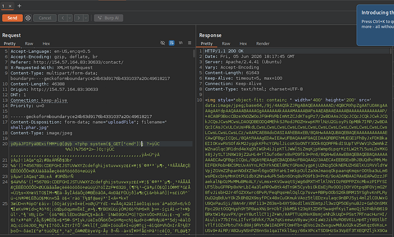The width and height of the screenshot is (394, 237).
Task: Click the Referer header URL line
Action: 67,62
